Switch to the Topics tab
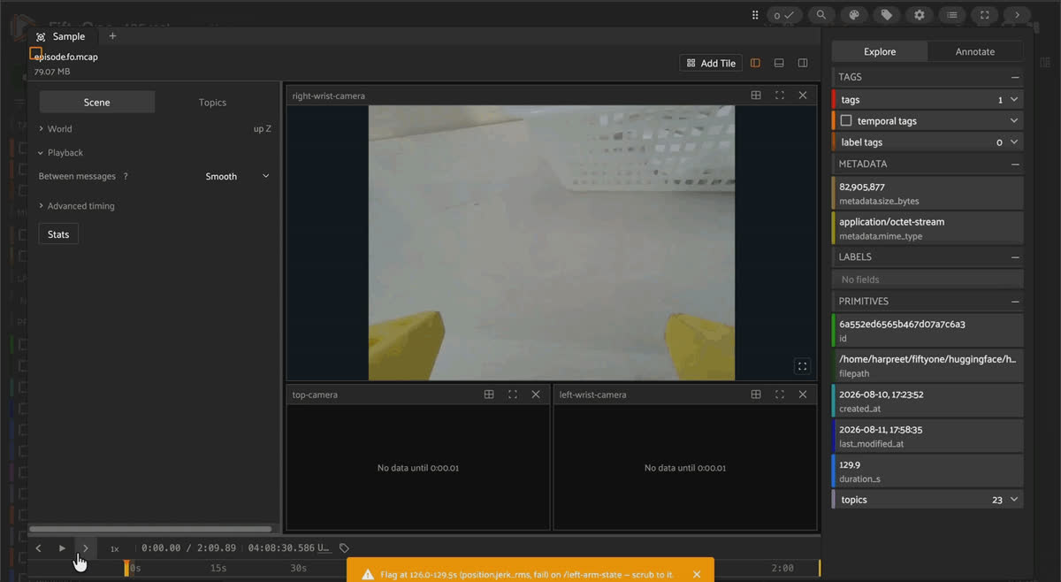1061x582 pixels. (212, 103)
